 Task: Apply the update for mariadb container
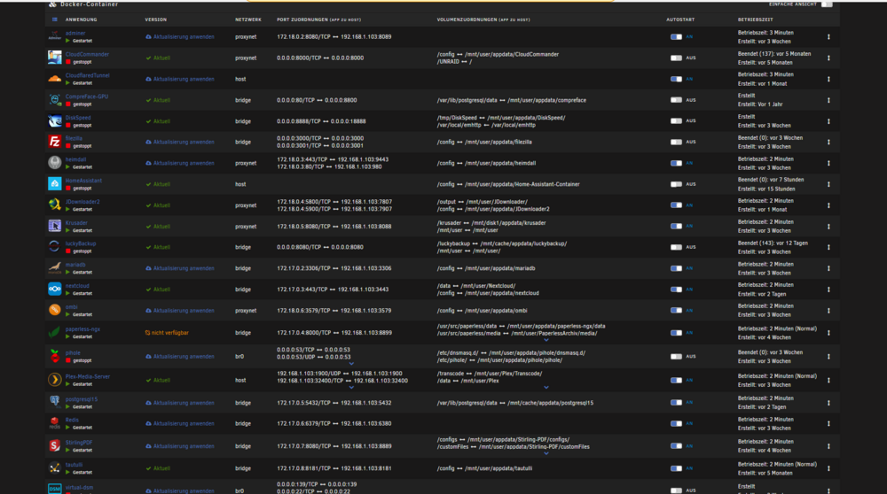point(180,268)
